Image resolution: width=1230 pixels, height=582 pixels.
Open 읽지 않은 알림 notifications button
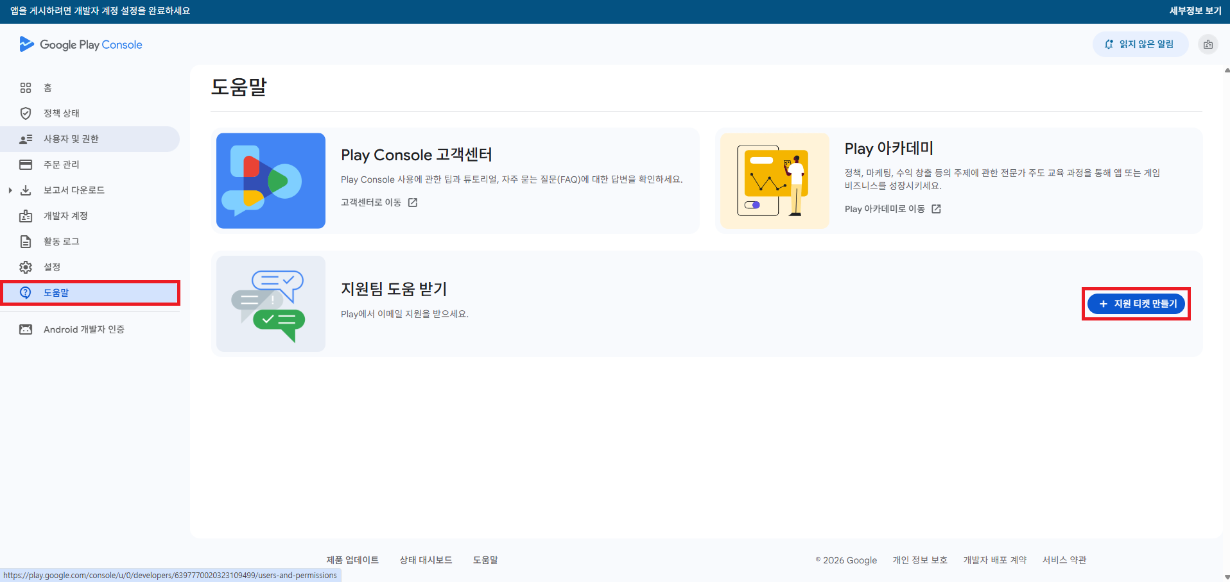pos(1140,44)
